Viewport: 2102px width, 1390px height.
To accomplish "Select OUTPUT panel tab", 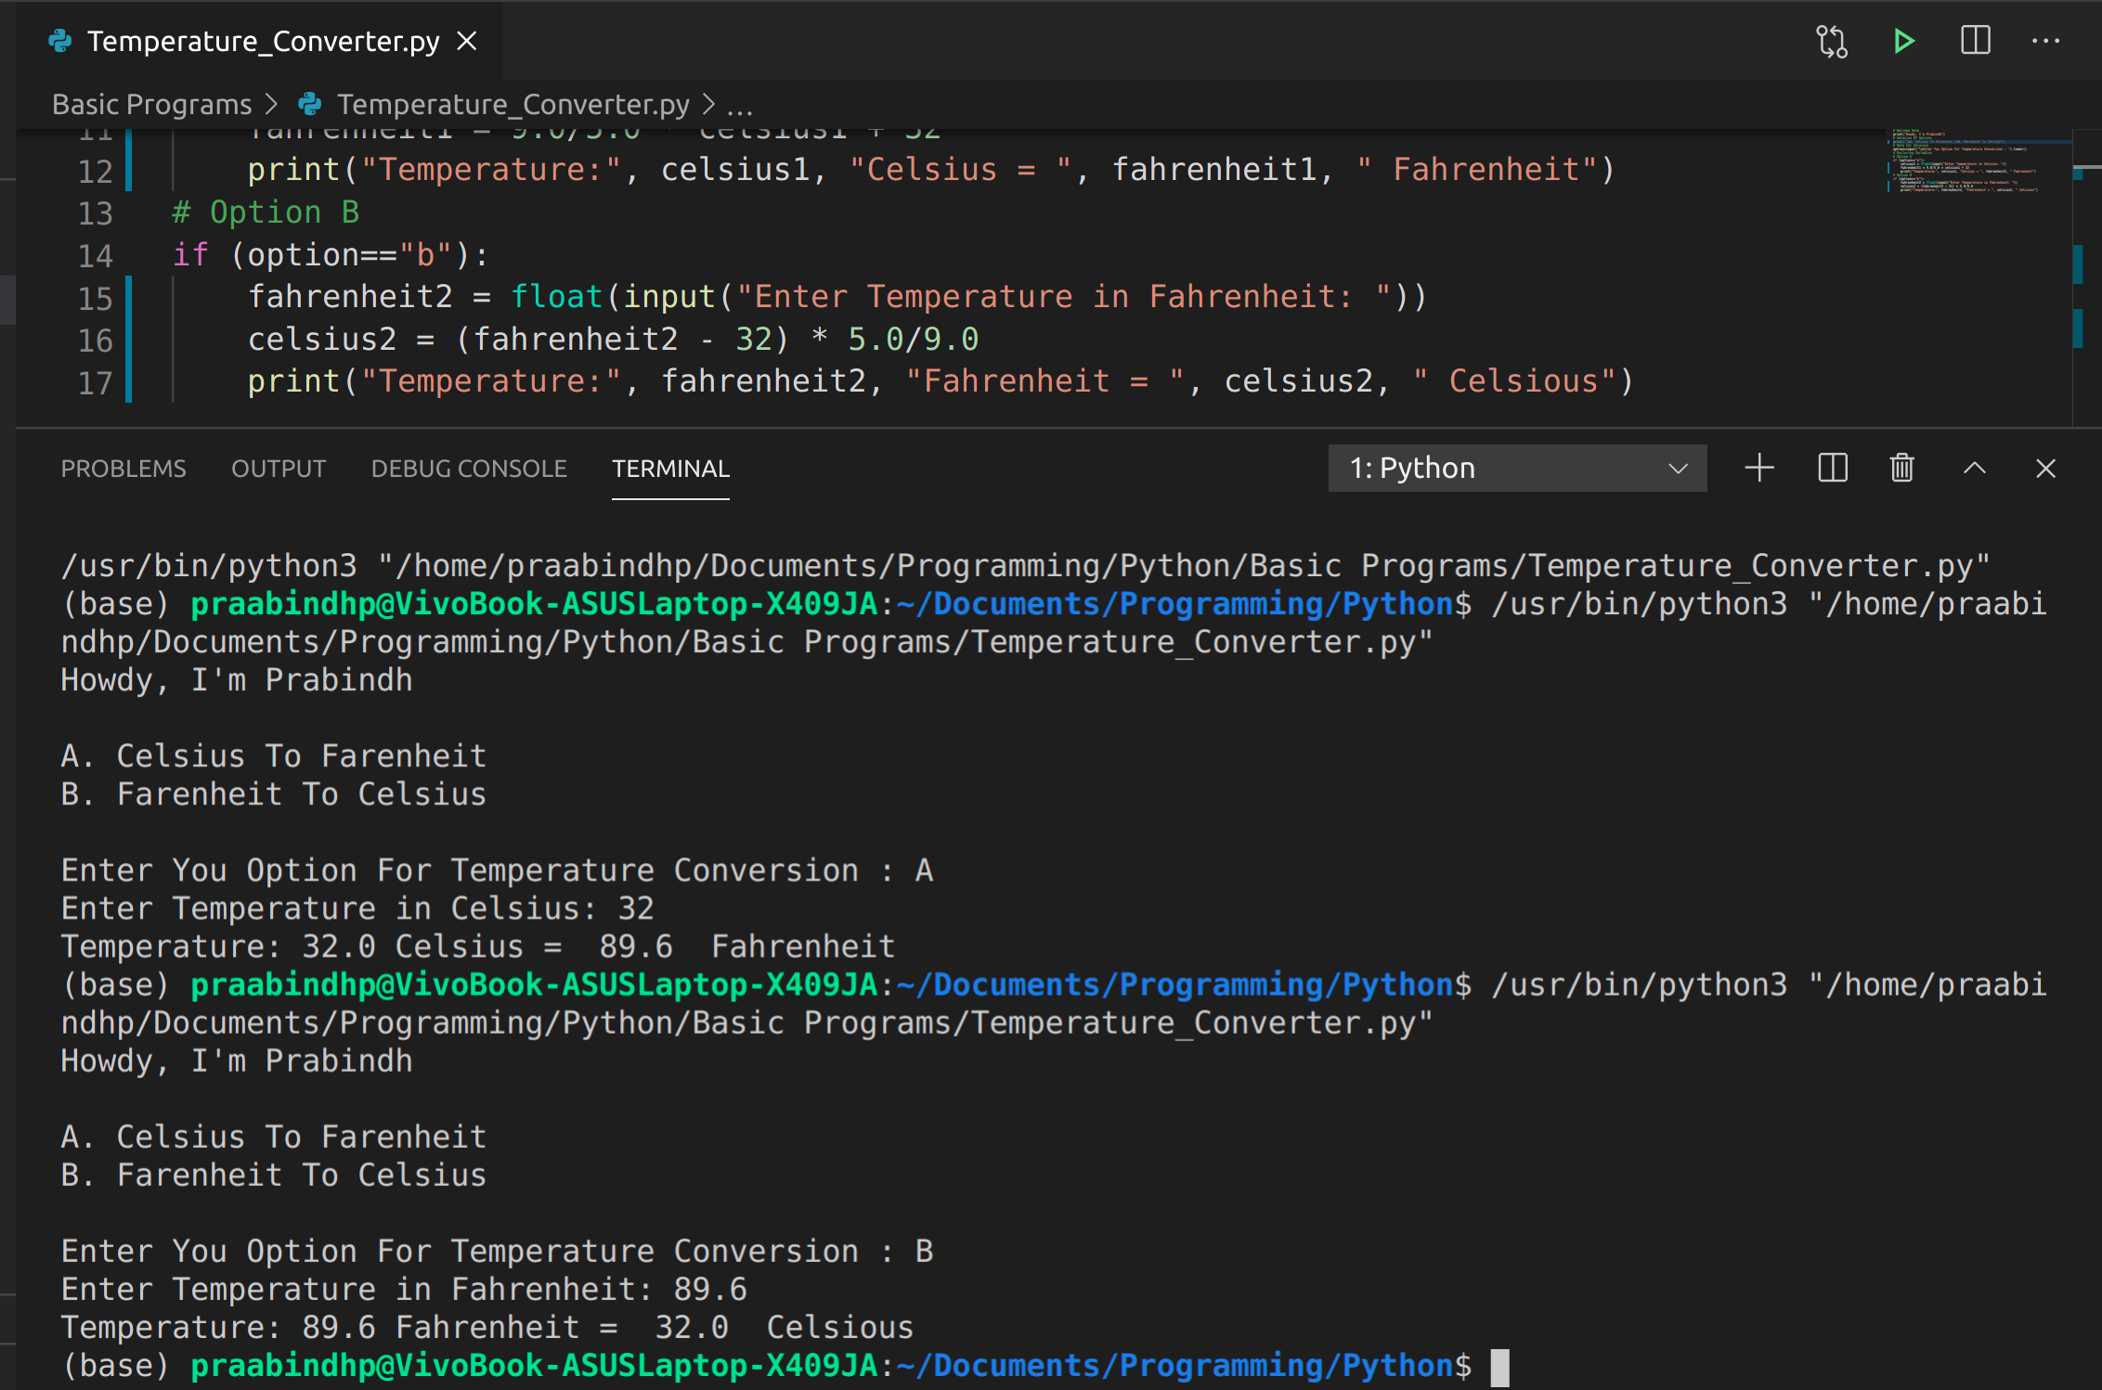I will coord(279,469).
